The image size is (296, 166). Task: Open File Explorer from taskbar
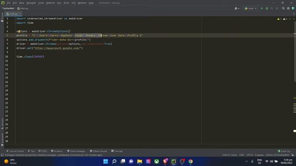pos(140,161)
